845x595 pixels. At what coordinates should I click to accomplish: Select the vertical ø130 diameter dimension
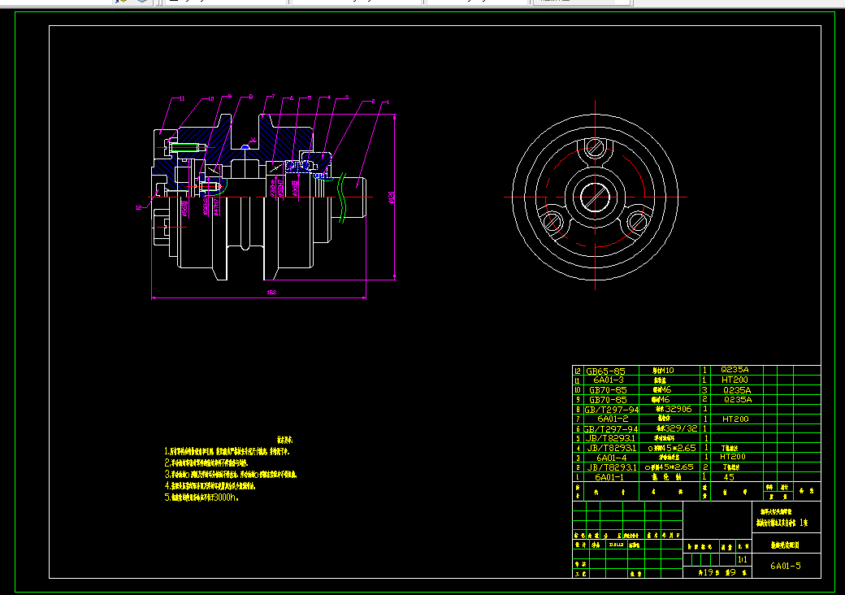coord(392,198)
